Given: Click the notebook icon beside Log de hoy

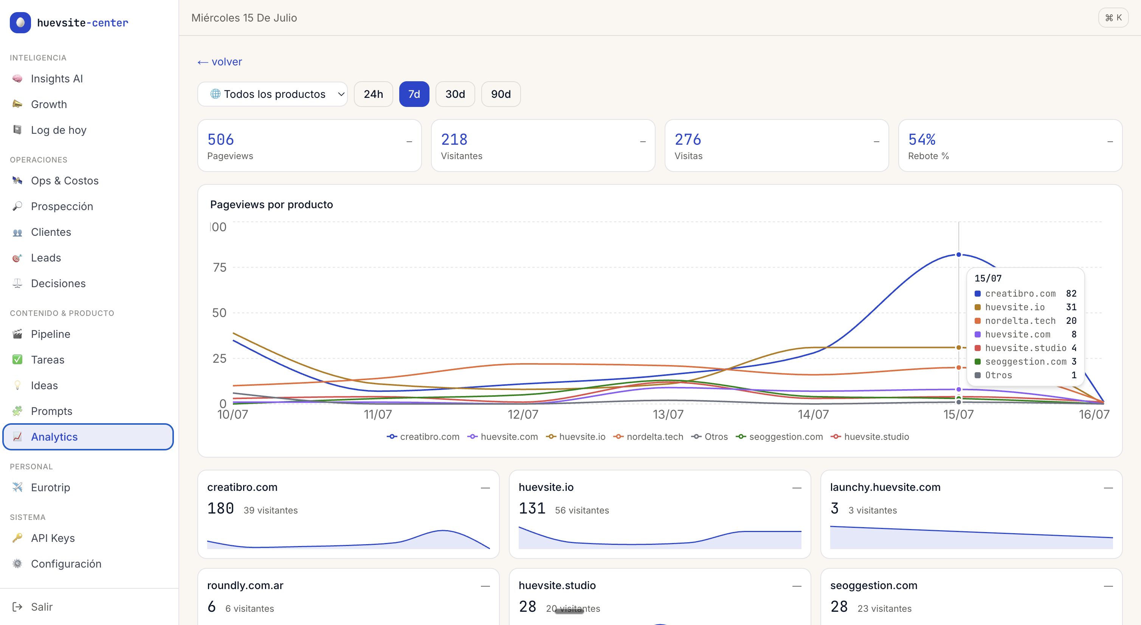Looking at the screenshot, I should [17, 130].
